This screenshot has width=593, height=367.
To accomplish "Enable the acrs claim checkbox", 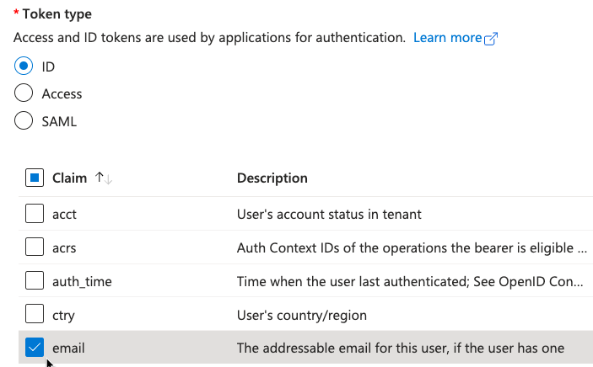I will click(x=35, y=247).
